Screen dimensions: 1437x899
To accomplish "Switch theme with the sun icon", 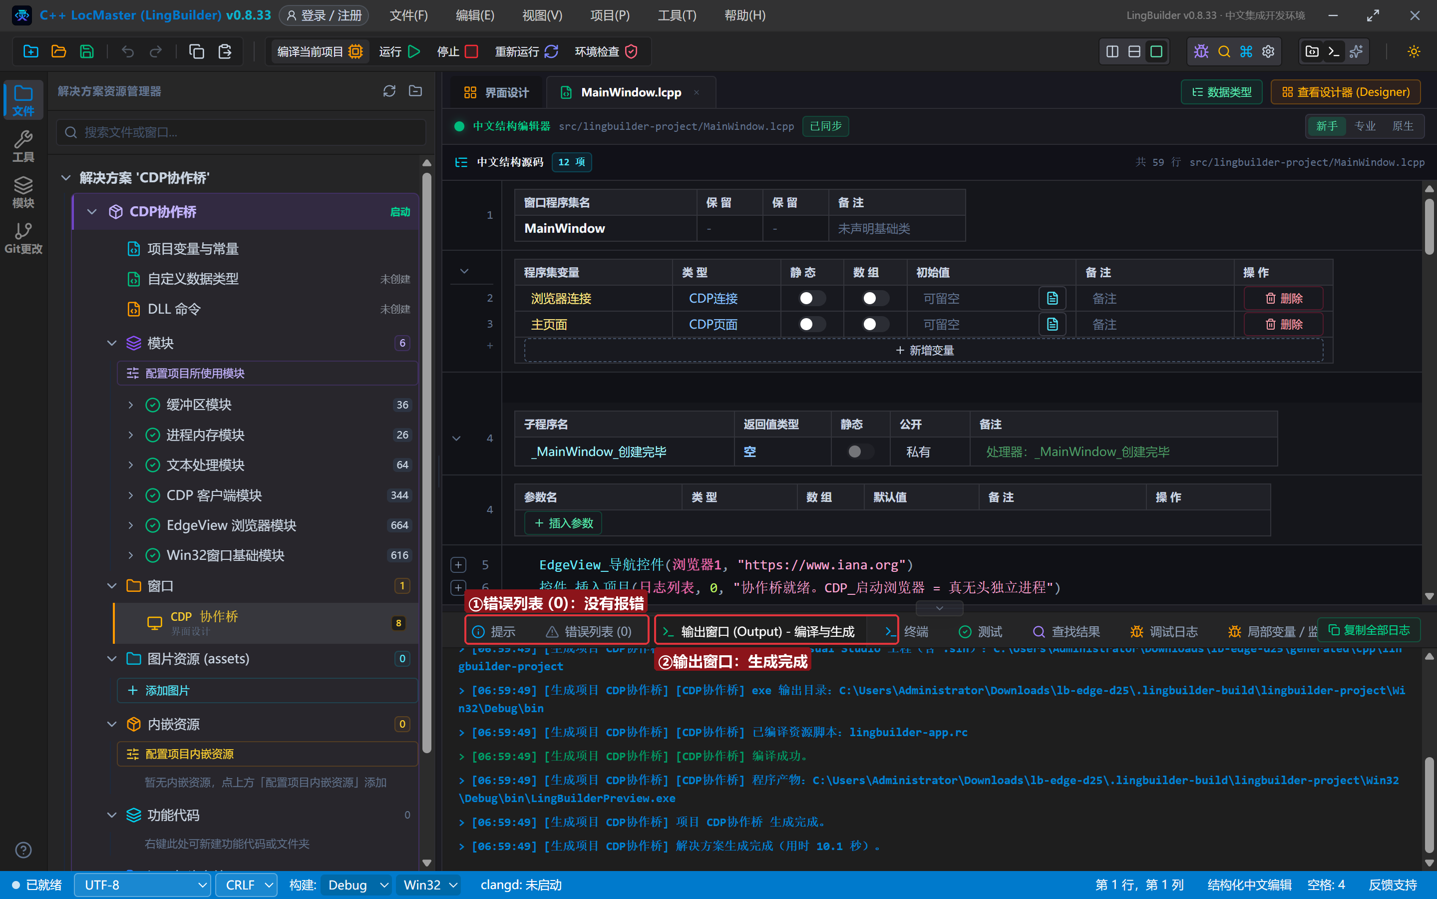I will [1414, 52].
